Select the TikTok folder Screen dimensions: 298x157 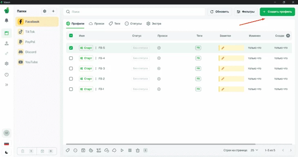(x=37, y=32)
